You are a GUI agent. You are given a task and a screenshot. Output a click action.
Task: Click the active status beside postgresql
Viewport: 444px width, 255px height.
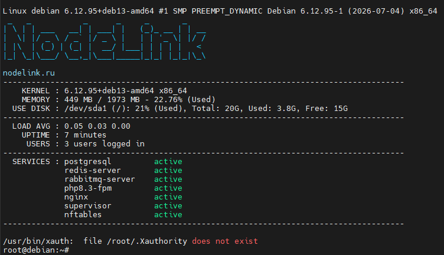(168, 162)
